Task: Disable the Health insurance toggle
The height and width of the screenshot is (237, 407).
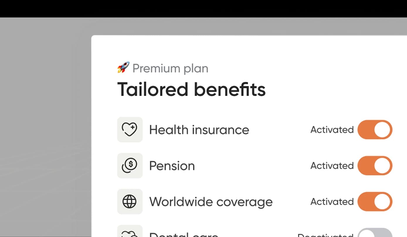Action: tap(375, 130)
